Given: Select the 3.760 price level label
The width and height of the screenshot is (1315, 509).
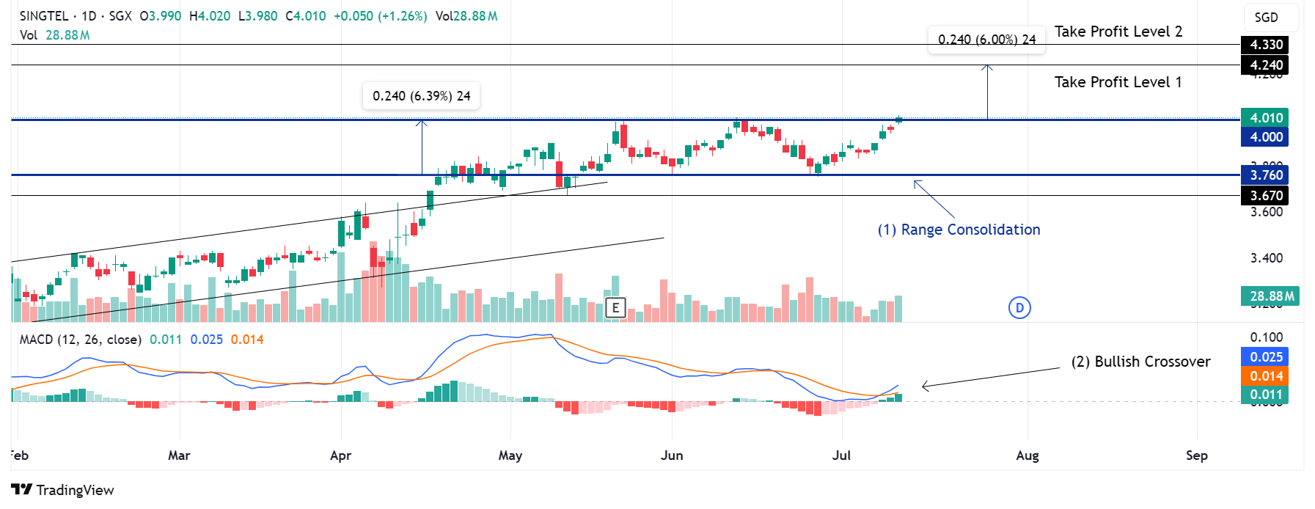Looking at the screenshot, I should point(1264,175).
